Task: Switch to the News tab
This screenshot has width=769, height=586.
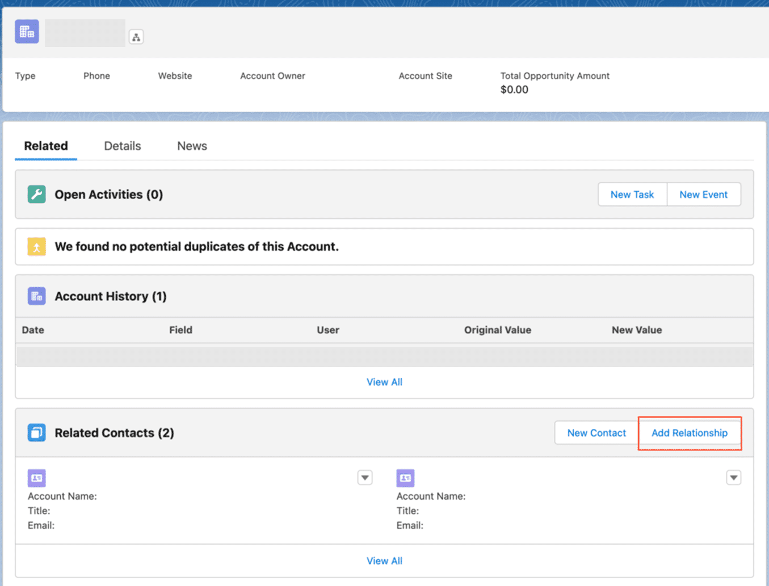Action: [191, 146]
